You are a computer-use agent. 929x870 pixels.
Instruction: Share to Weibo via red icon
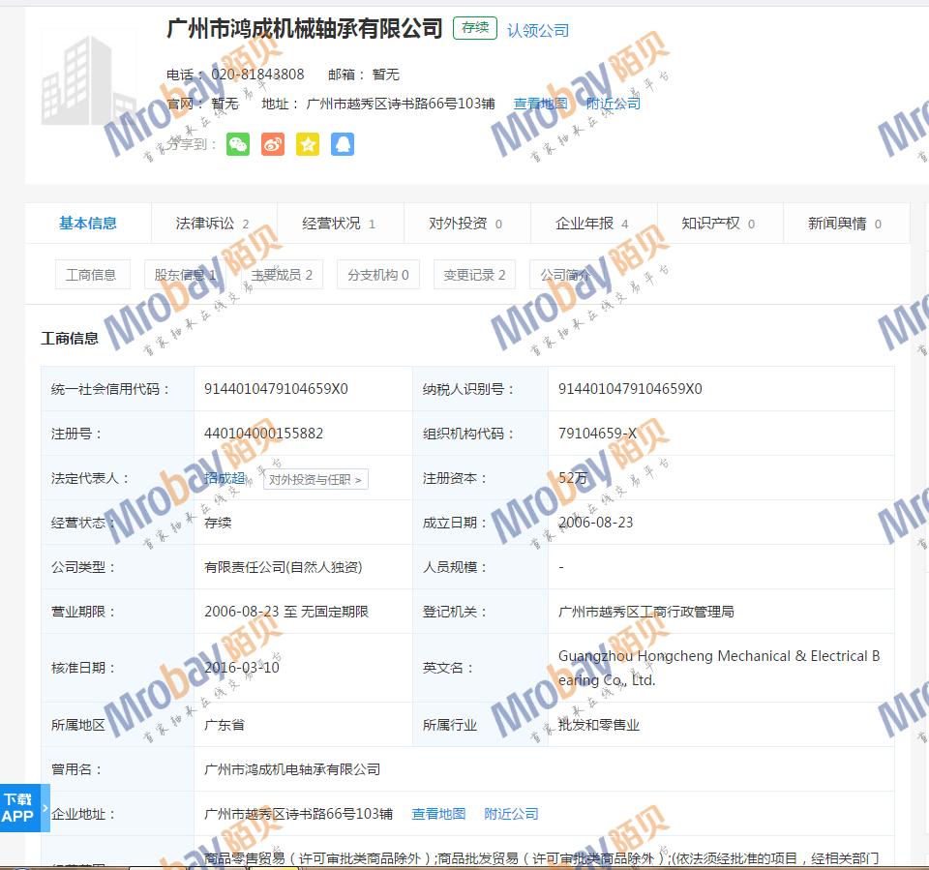pos(273,144)
